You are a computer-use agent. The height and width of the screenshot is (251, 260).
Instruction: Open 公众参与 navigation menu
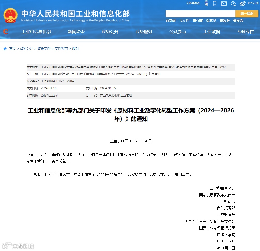[x=178, y=31]
